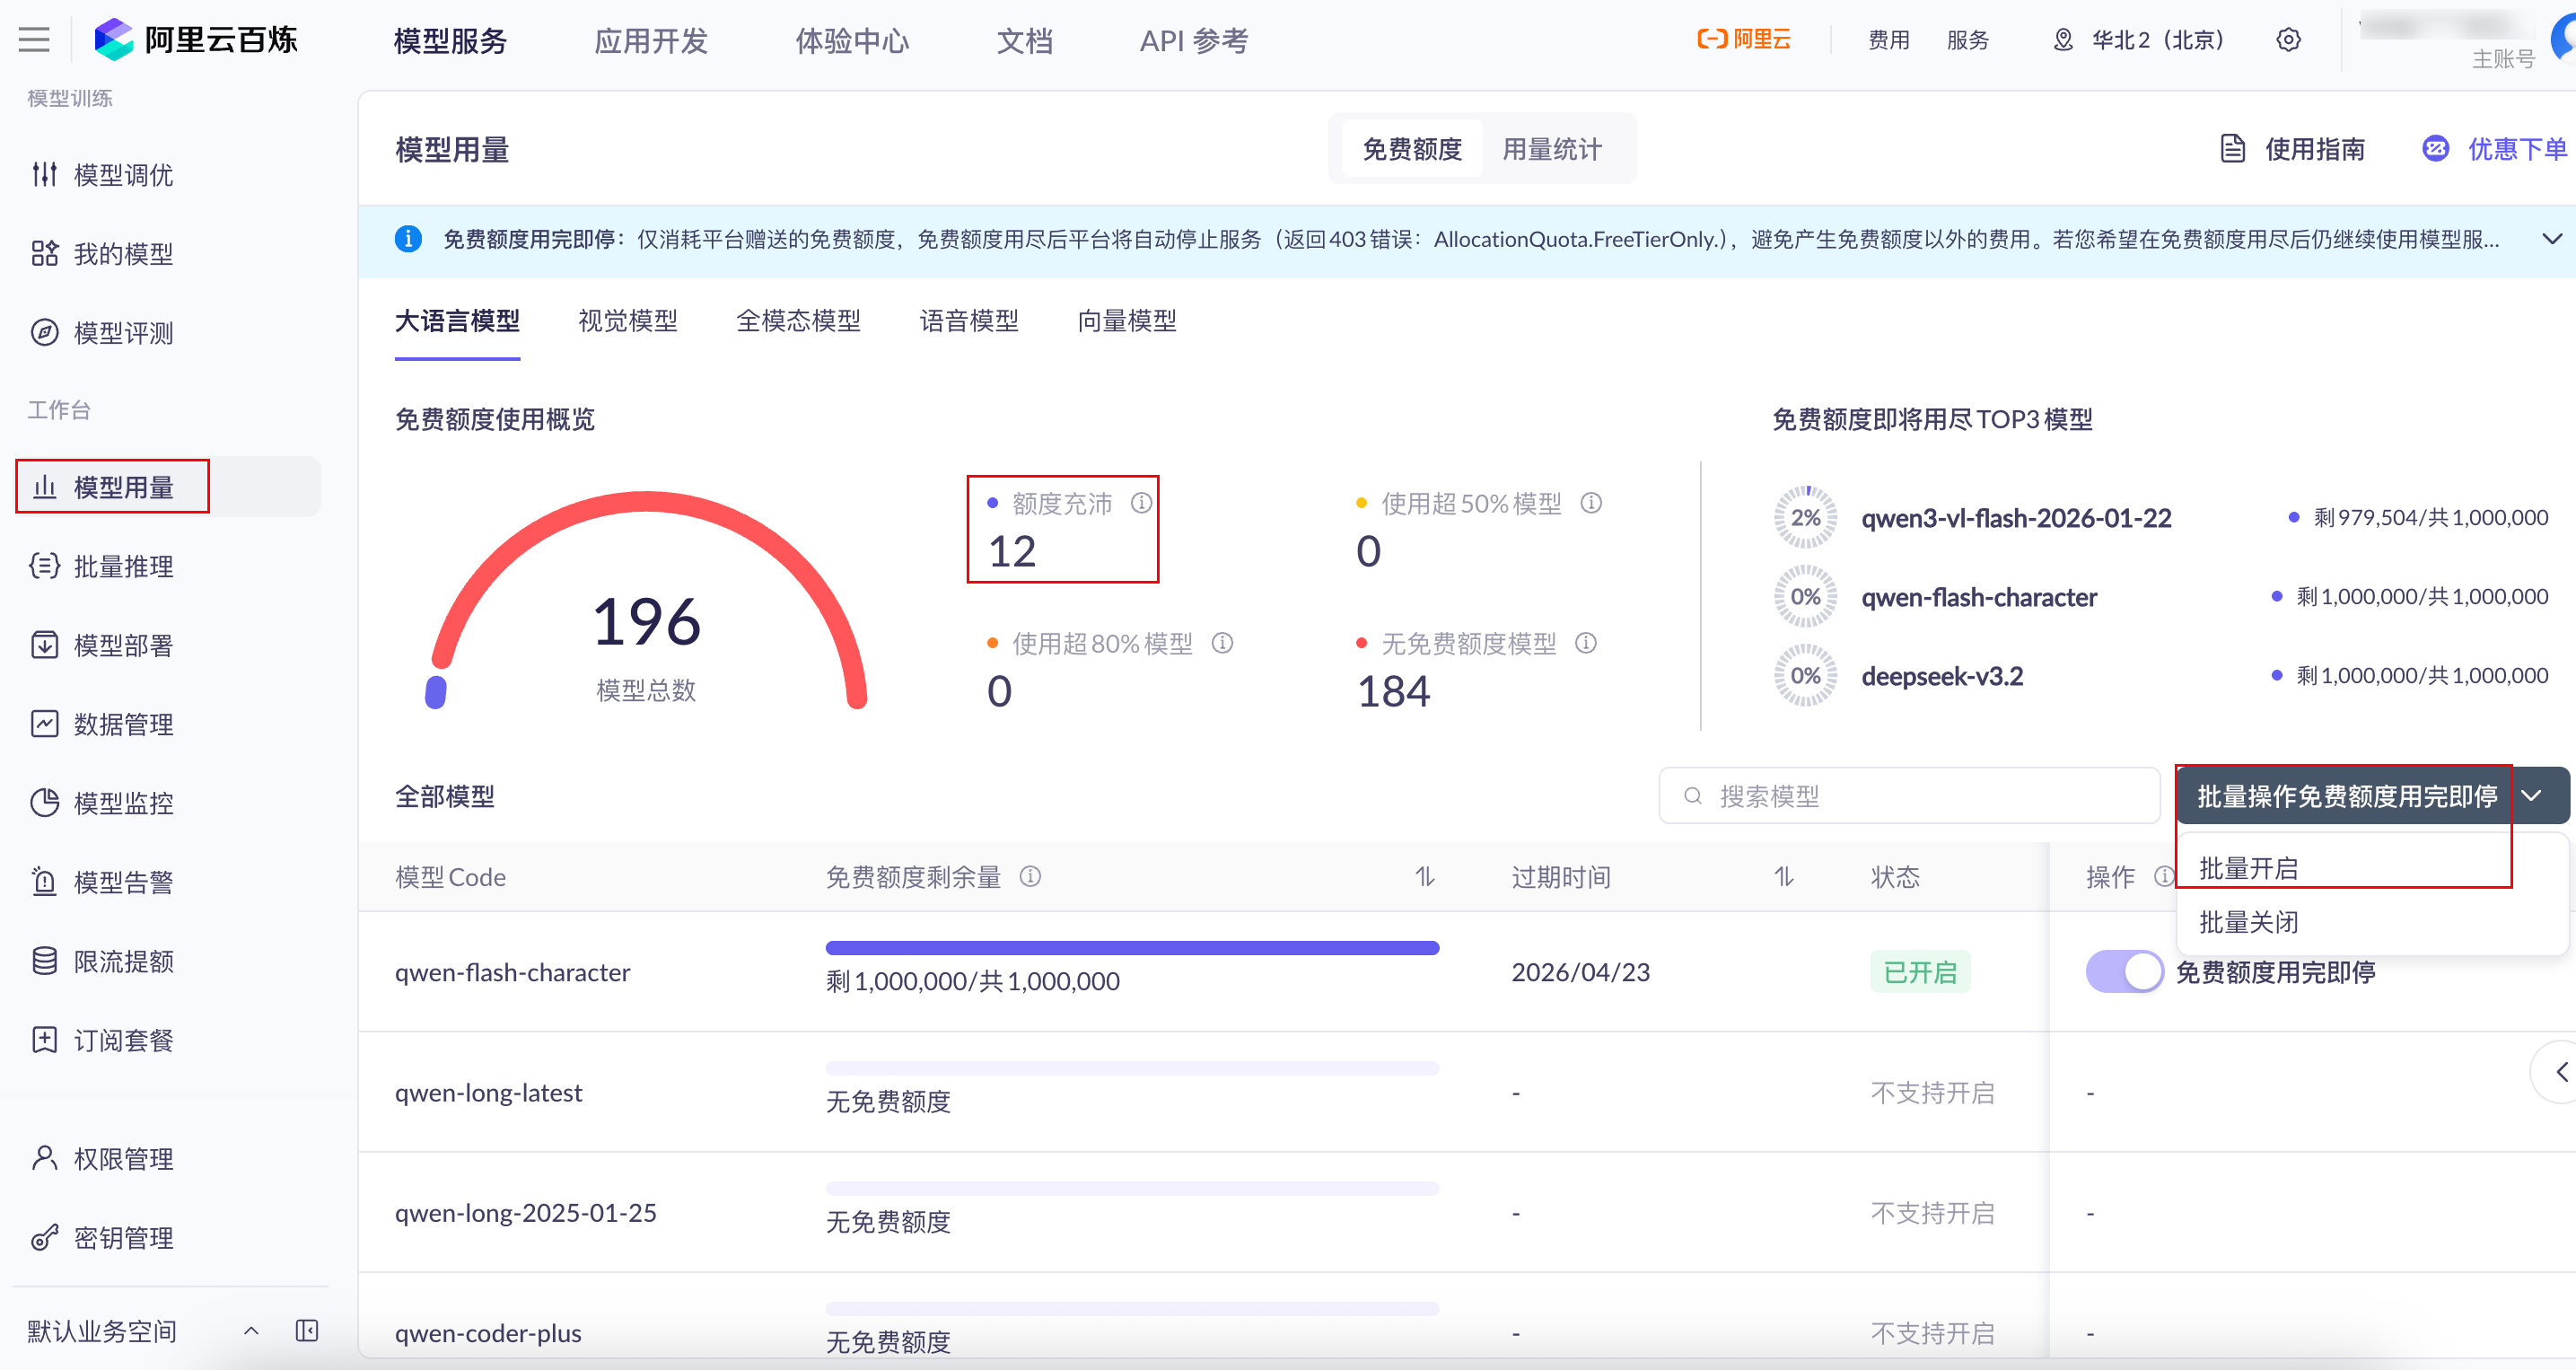Click the qwen-coder-plus model code

coord(488,1333)
